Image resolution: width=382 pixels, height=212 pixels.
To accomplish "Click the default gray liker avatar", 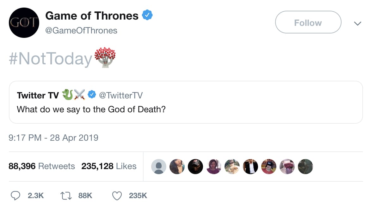I will point(159,166).
